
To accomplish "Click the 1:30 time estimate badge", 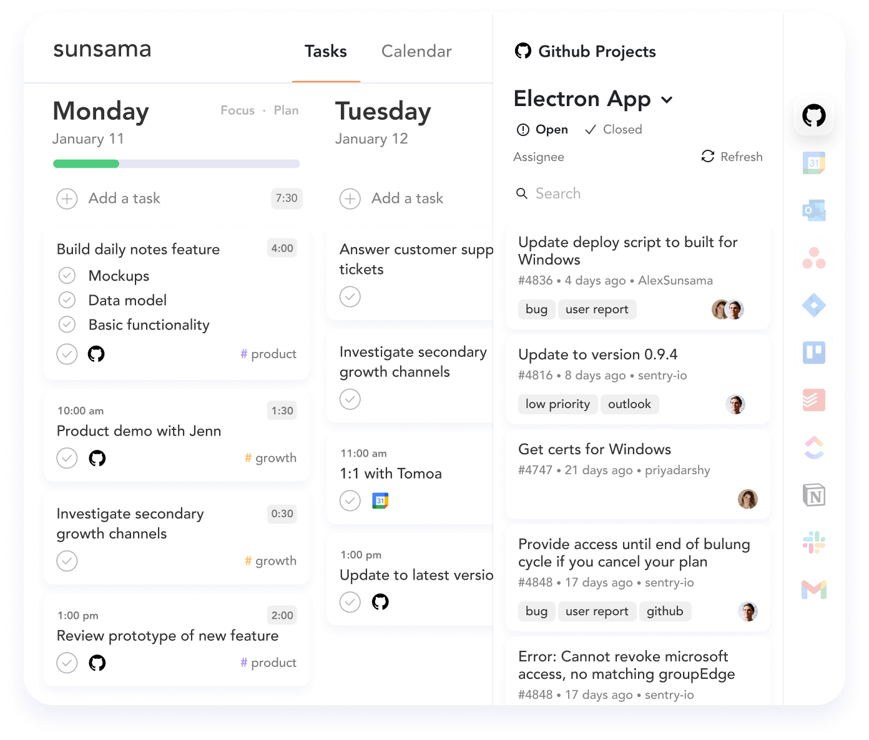I will 282,411.
